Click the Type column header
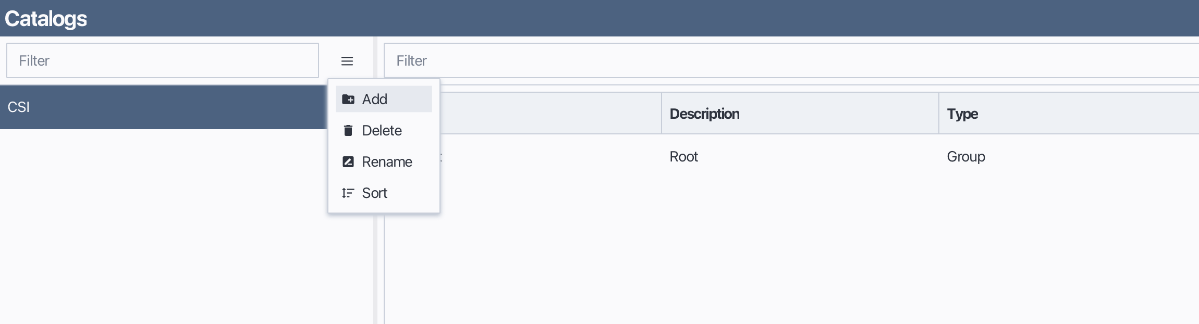 pos(962,114)
